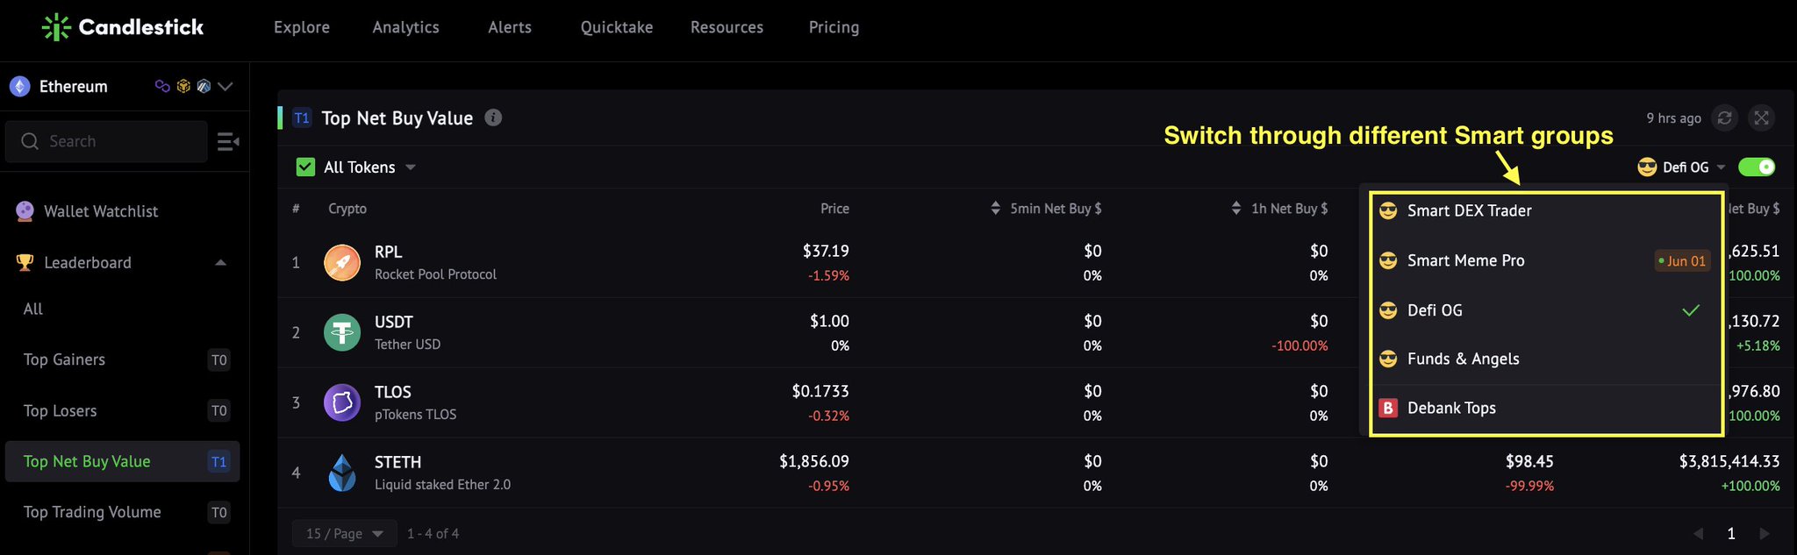Select All under Leaderboard

pyautogui.click(x=33, y=309)
